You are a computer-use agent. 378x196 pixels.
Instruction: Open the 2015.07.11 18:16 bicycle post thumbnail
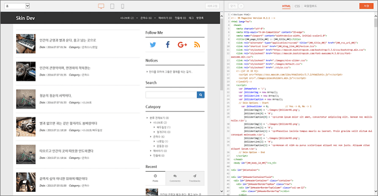point(26,155)
